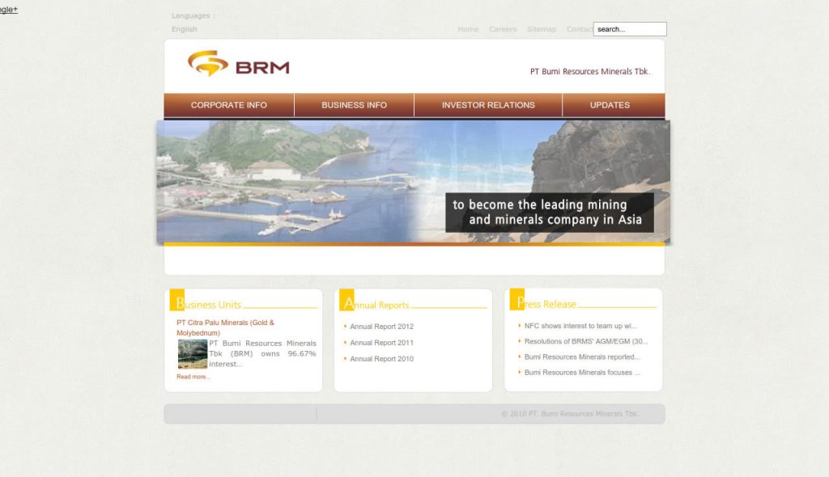Screen dimensions: 829x477
Task: Click the copyright 2010 footer text
Action: pos(570,414)
